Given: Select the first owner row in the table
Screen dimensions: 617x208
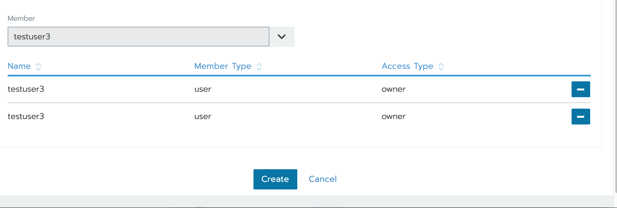Looking at the screenshot, I should pyautogui.click(x=394, y=89).
